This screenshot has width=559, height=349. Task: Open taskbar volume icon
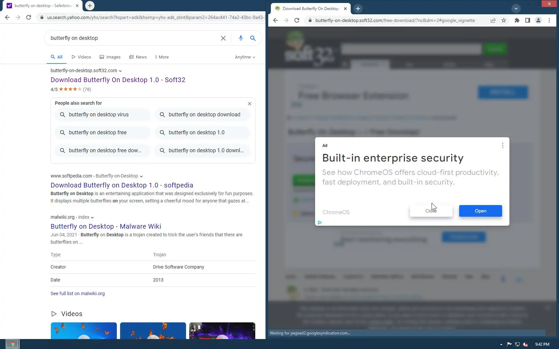pos(525,344)
